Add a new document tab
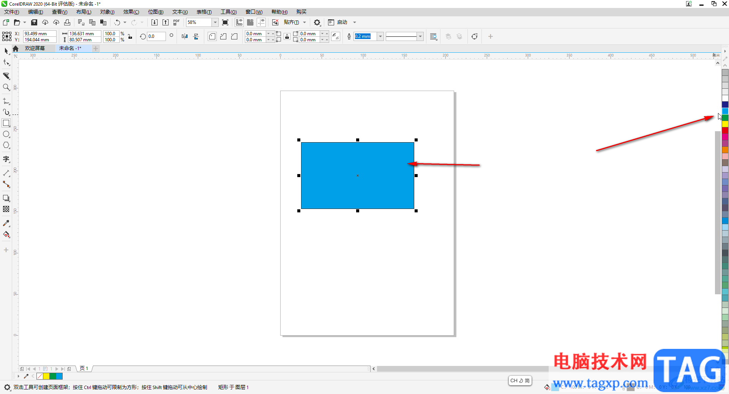 [96, 48]
